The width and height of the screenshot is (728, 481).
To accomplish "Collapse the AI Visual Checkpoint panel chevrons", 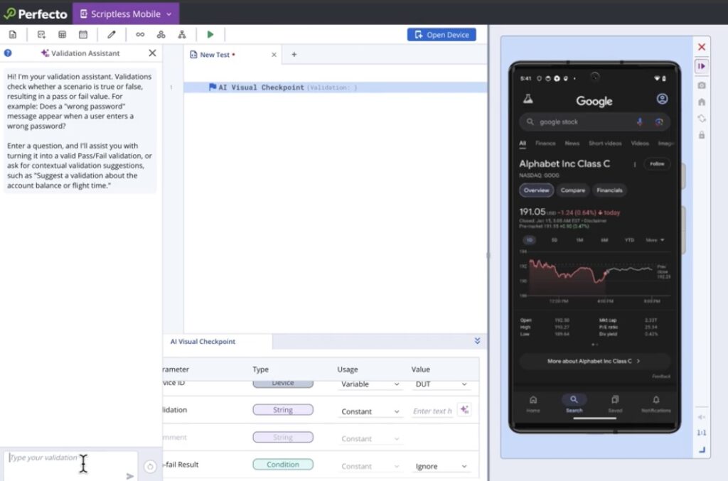I will point(477,341).
